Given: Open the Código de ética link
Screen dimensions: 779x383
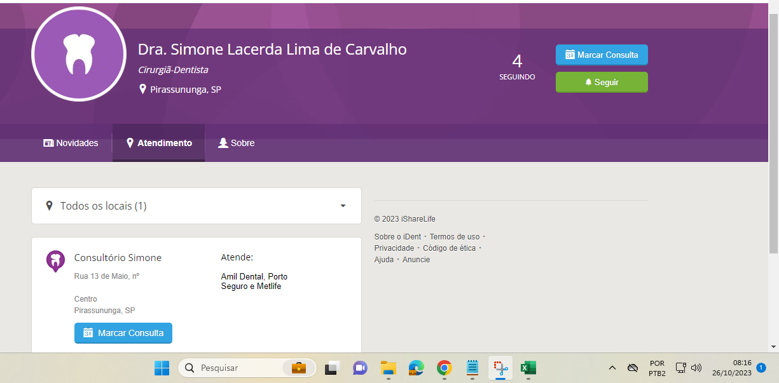Looking at the screenshot, I should click(449, 248).
